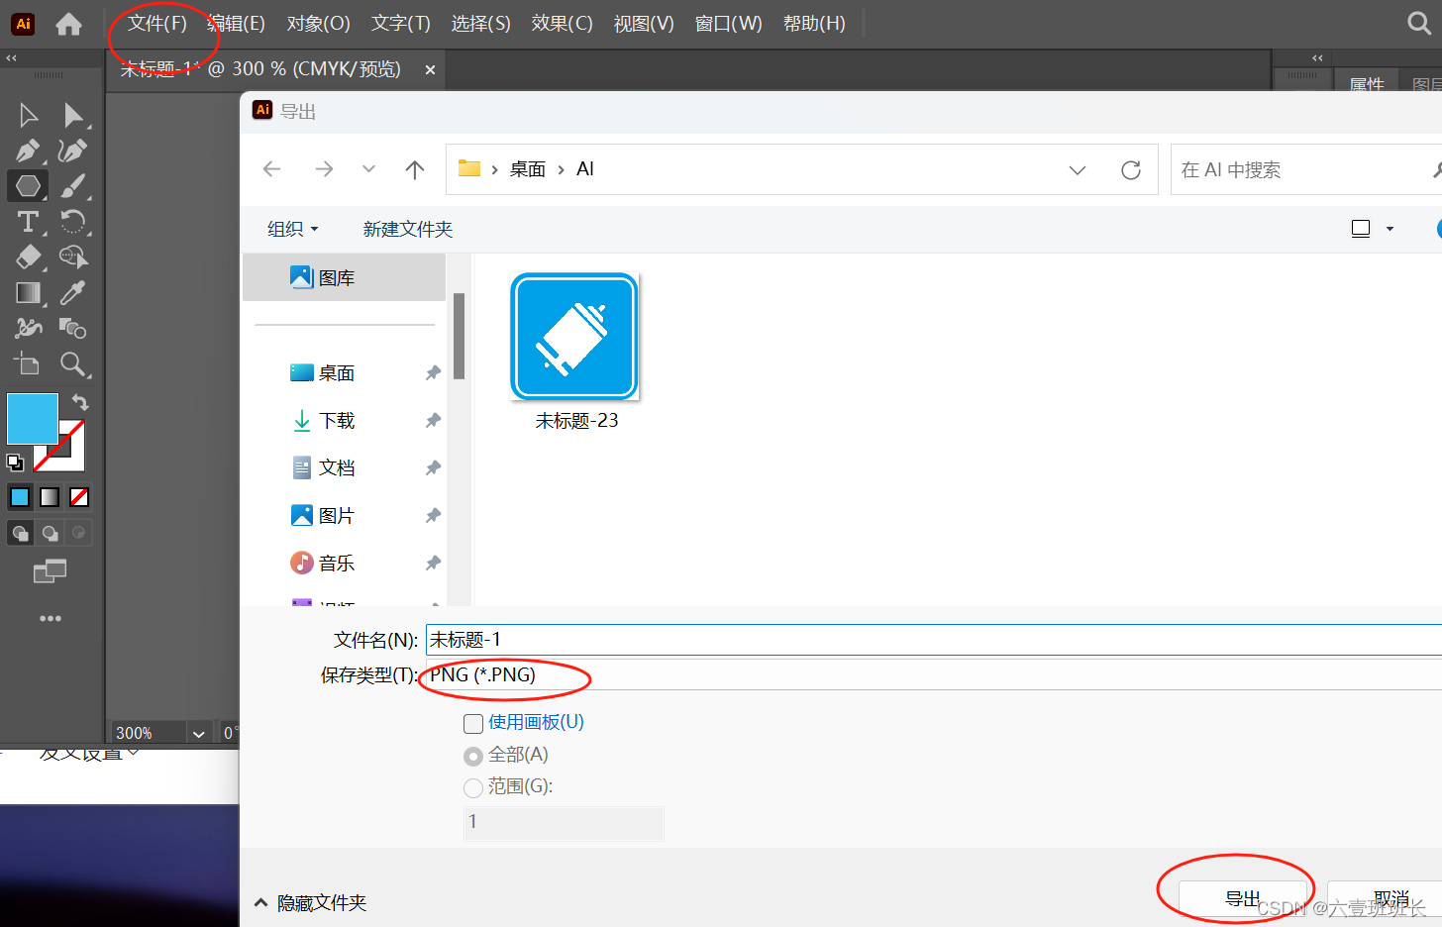Open the zoom level 300% dropdown
The height and width of the screenshot is (927, 1442).
[198, 732]
